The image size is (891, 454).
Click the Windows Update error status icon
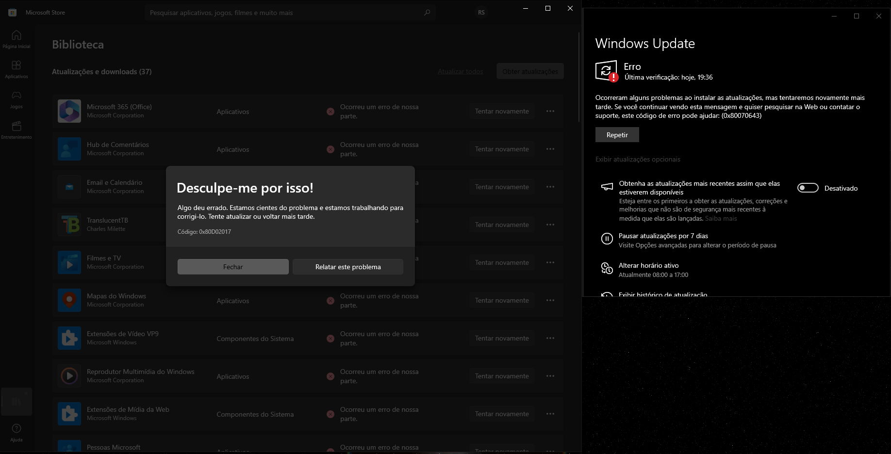tap(607, 71)
